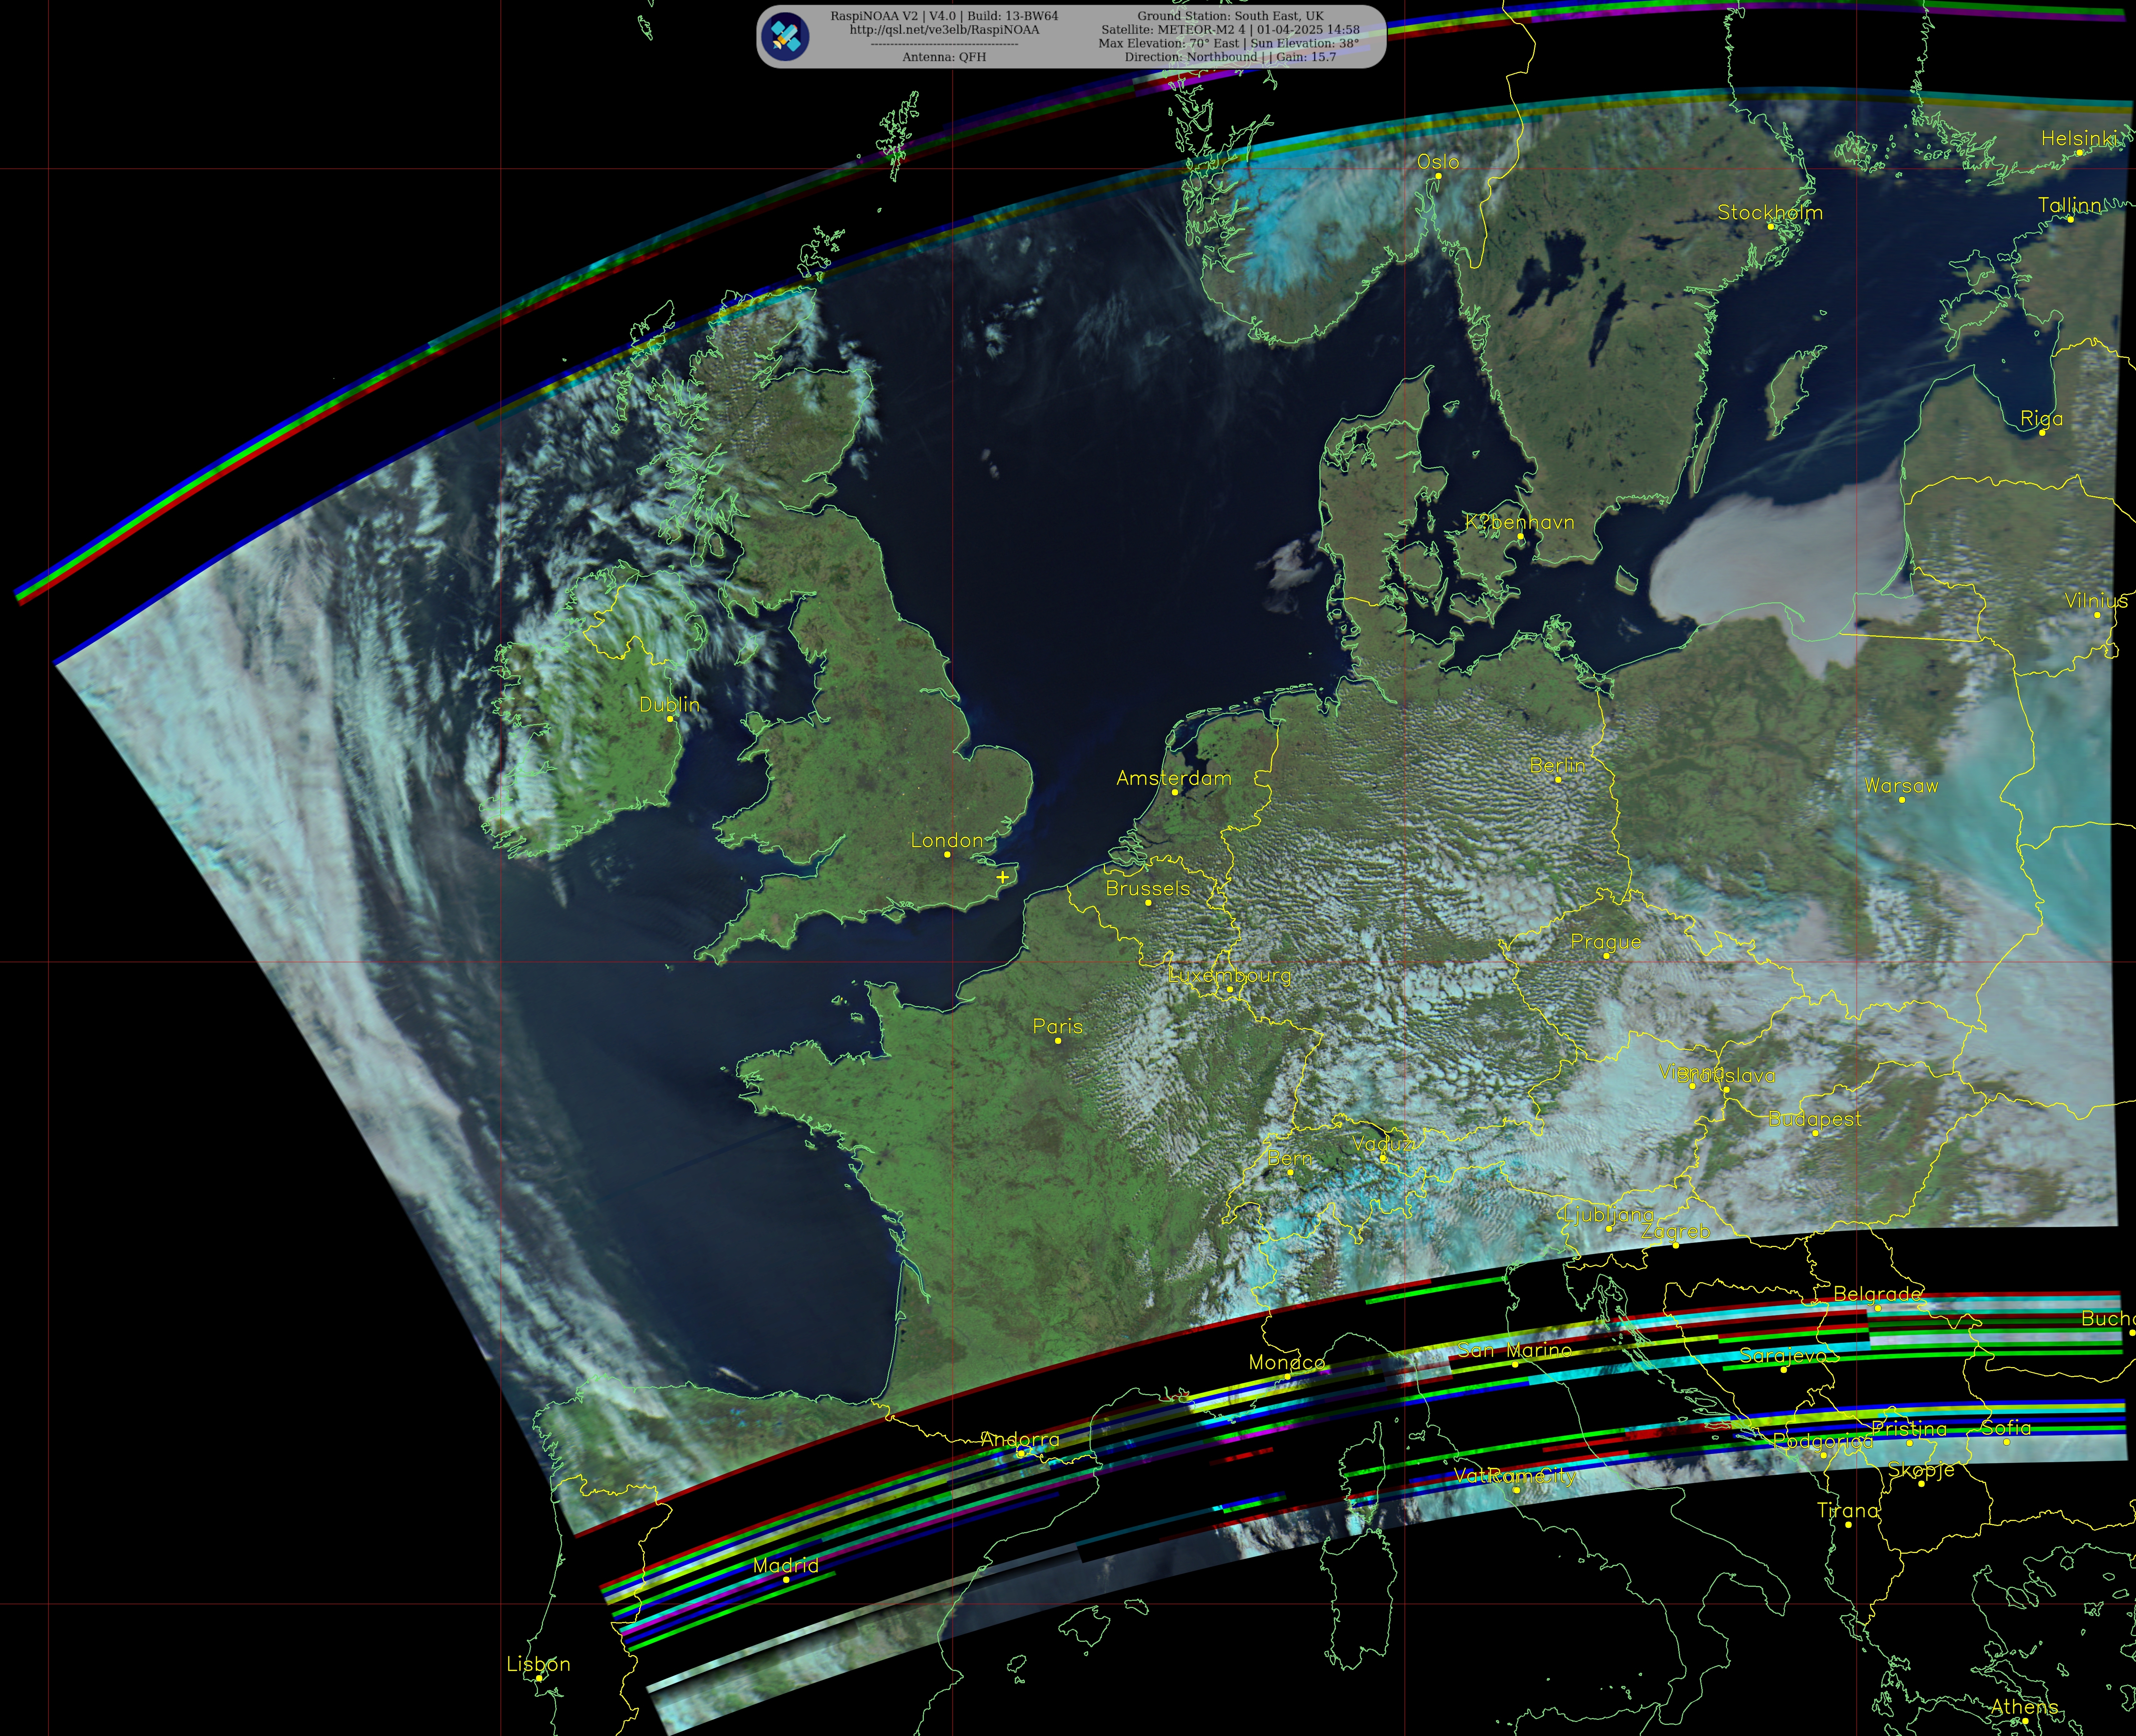The height and width of the screenshot is (1736, 2136).
Task: Click the Dublin city label
Action: tap(669, 705)
